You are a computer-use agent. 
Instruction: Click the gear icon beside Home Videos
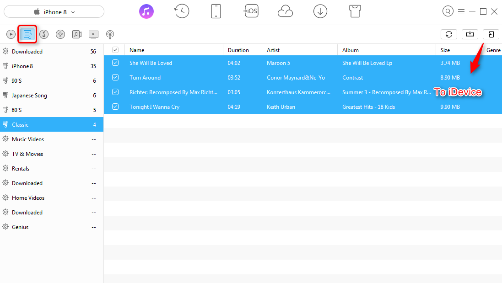(5, 198)
